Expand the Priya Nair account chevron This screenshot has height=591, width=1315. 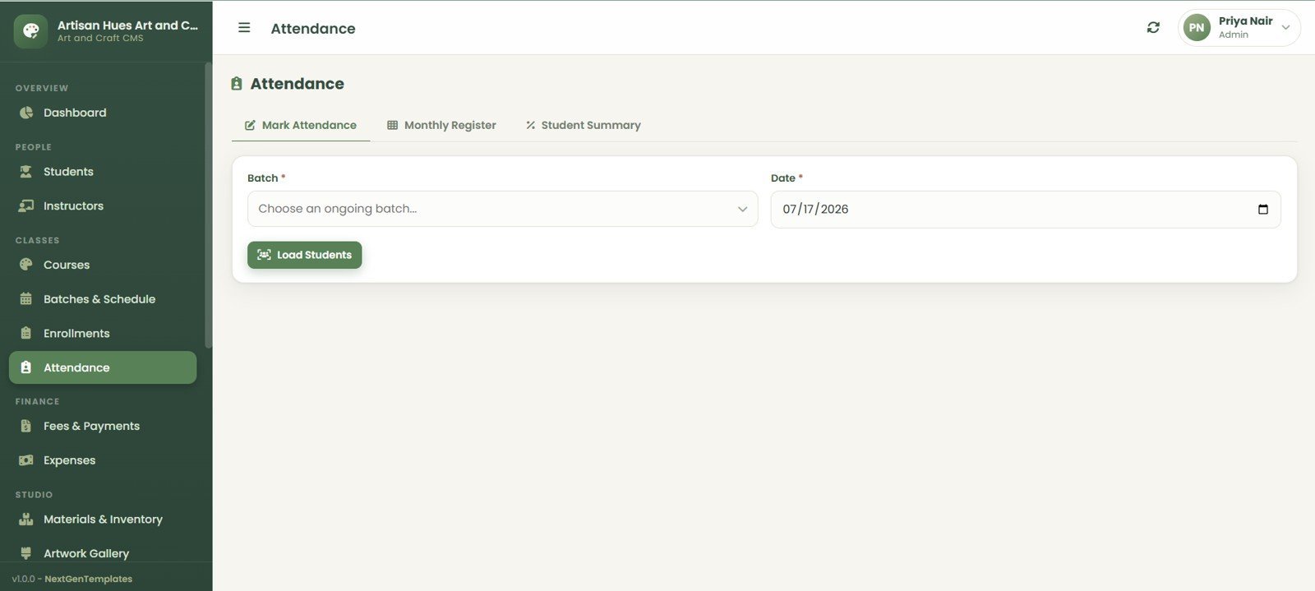click(1285, 28)
